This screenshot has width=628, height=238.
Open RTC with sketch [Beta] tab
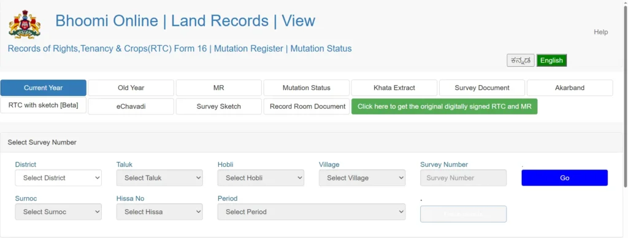[x=44, y=106]
